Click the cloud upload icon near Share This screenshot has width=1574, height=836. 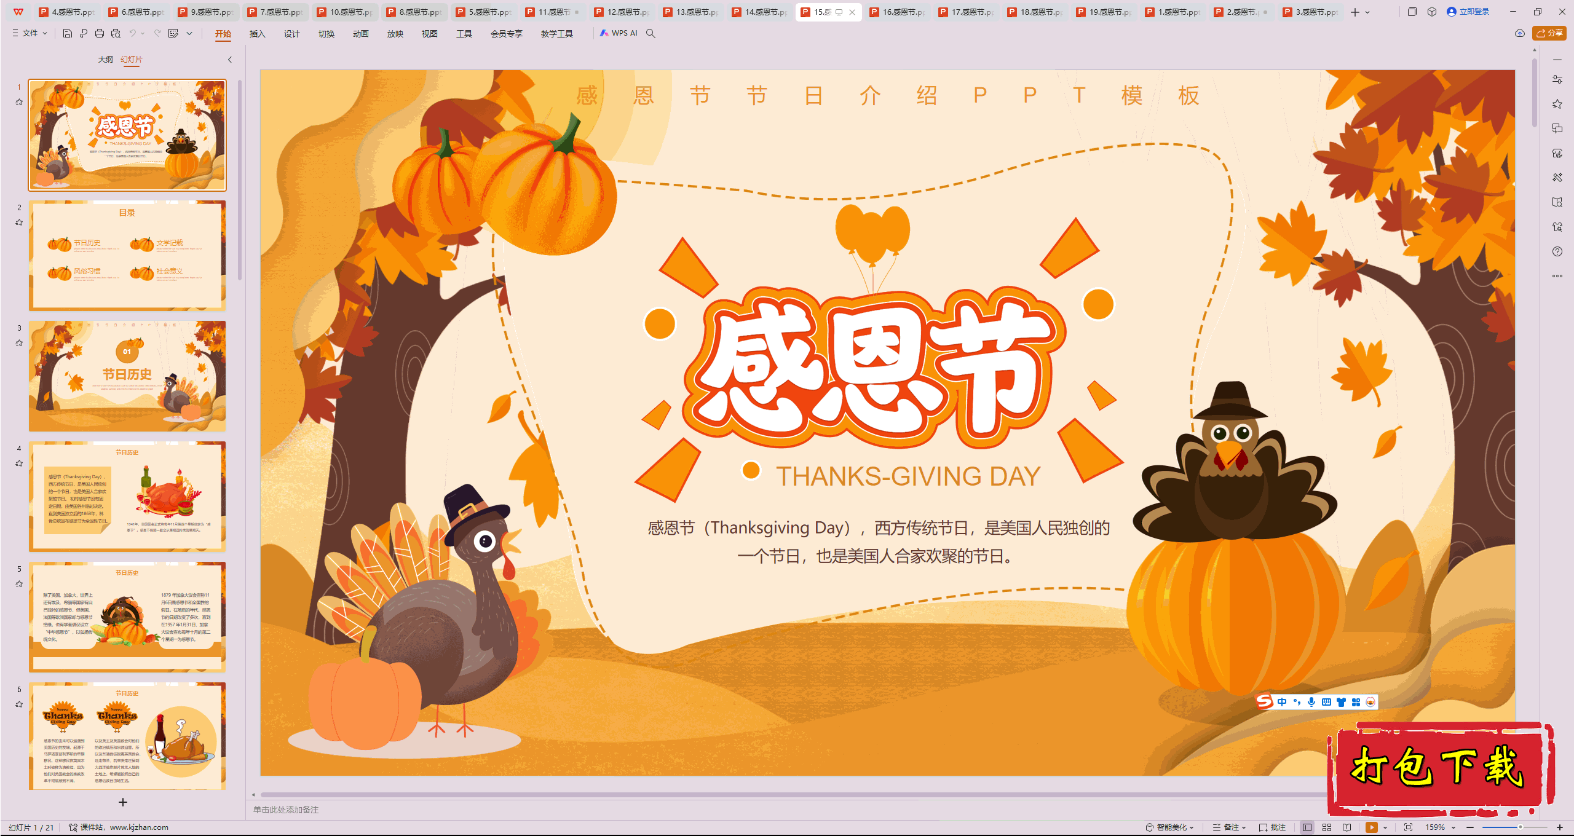tap(1520, 33)
